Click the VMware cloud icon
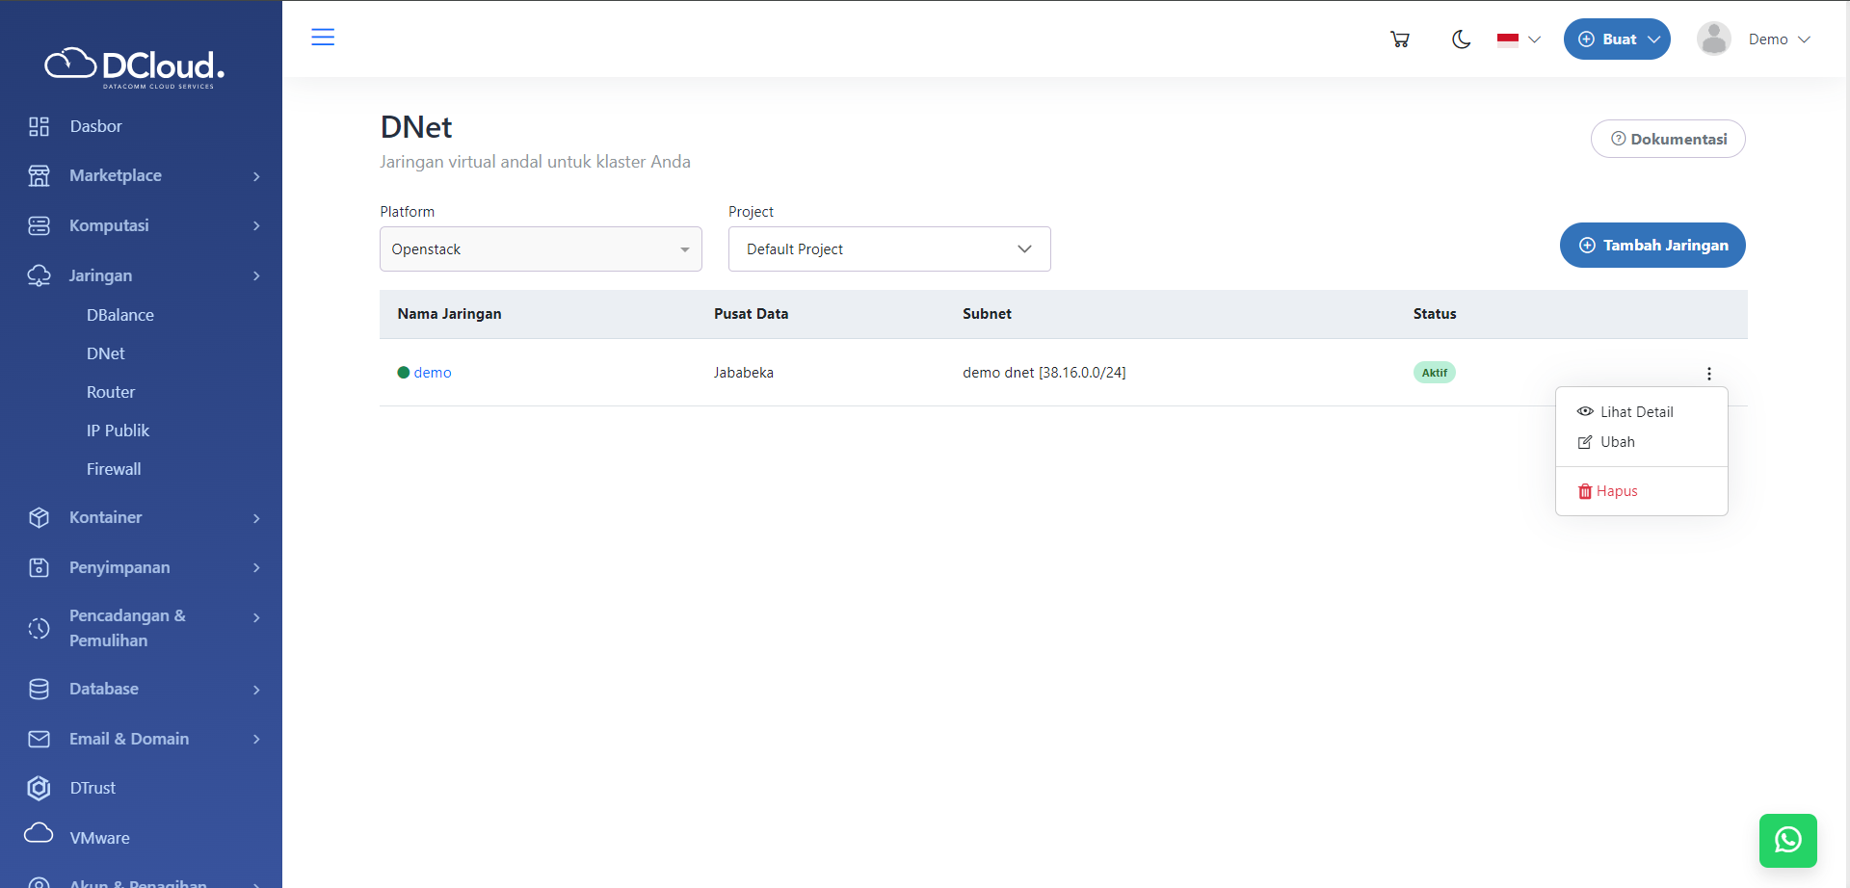 tap(39, 834)
